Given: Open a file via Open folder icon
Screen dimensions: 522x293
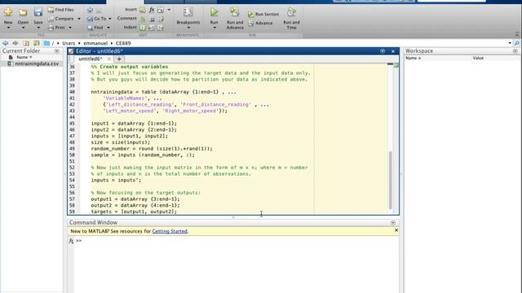Looking at the screenshot, I should pyautogui.click(x=23, y=12).
